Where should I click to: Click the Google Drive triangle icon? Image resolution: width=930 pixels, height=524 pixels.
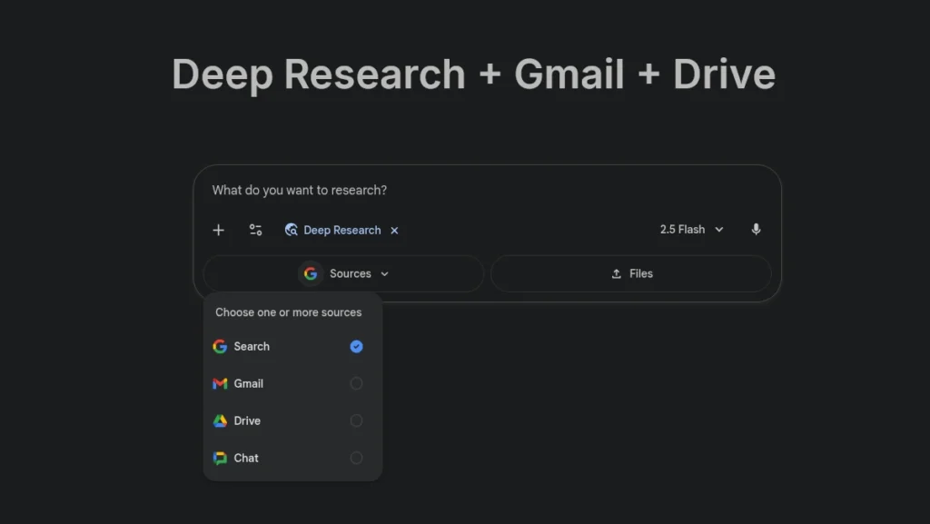(x=219, y=420)
